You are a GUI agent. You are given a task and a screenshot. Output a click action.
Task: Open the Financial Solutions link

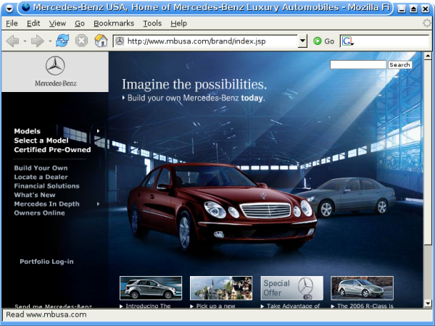coord(46,186)
